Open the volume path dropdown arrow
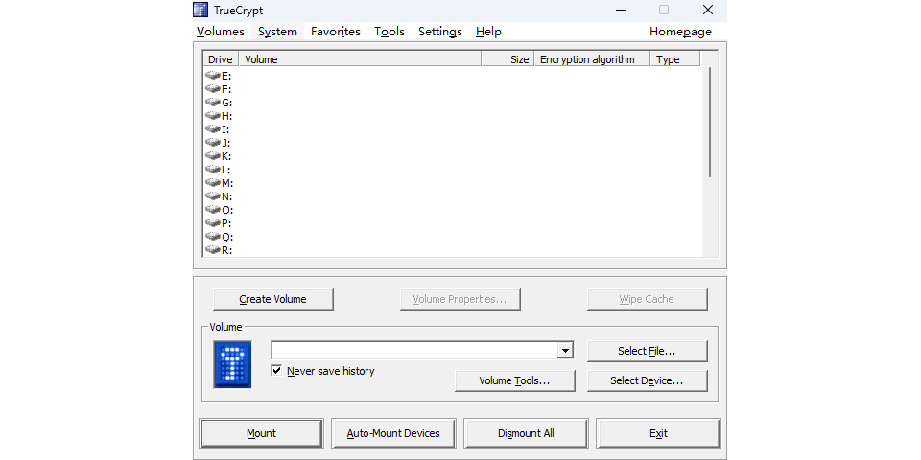This screenshot has height=460, width=921. 564,351
